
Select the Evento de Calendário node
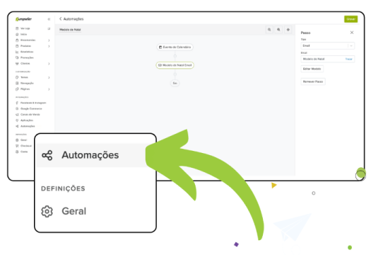175,47
